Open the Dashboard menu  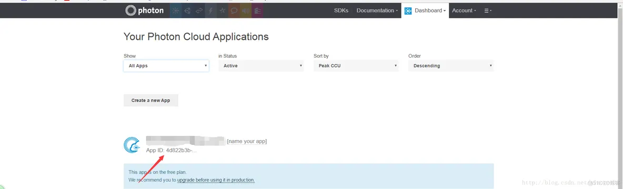point(425,10)
